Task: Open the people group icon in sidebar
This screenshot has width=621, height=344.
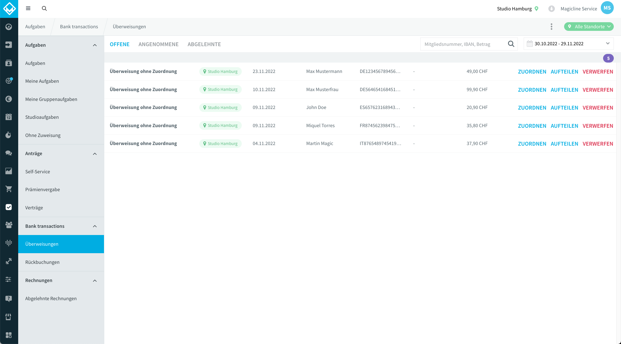Action: pyautogui.click(x=9, y=225)
